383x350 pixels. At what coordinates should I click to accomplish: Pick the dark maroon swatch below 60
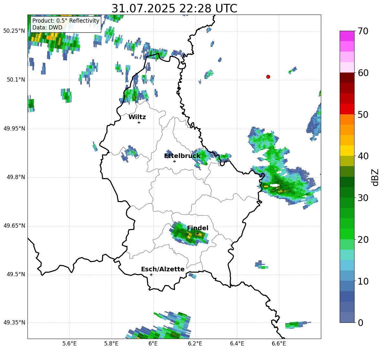click(x=347, y=78)
